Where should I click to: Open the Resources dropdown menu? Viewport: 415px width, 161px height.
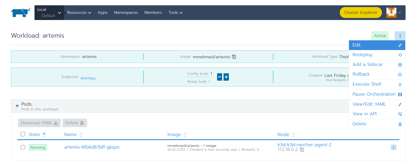click(79, 13)
